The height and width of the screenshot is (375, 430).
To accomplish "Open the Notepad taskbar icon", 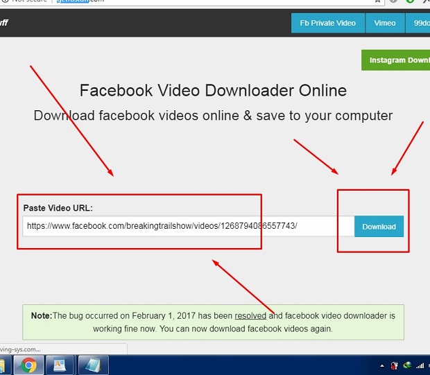I will (93, 365).
